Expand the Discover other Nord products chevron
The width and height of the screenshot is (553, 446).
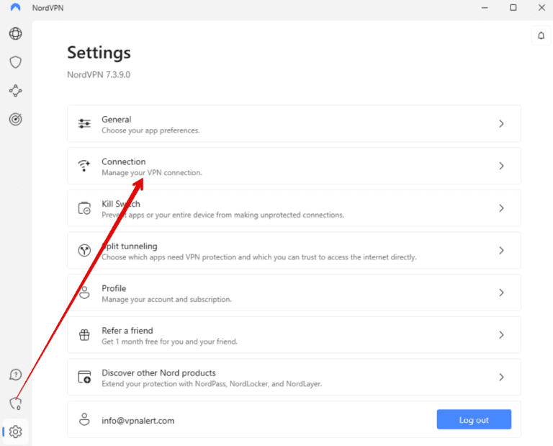[502, 377]
